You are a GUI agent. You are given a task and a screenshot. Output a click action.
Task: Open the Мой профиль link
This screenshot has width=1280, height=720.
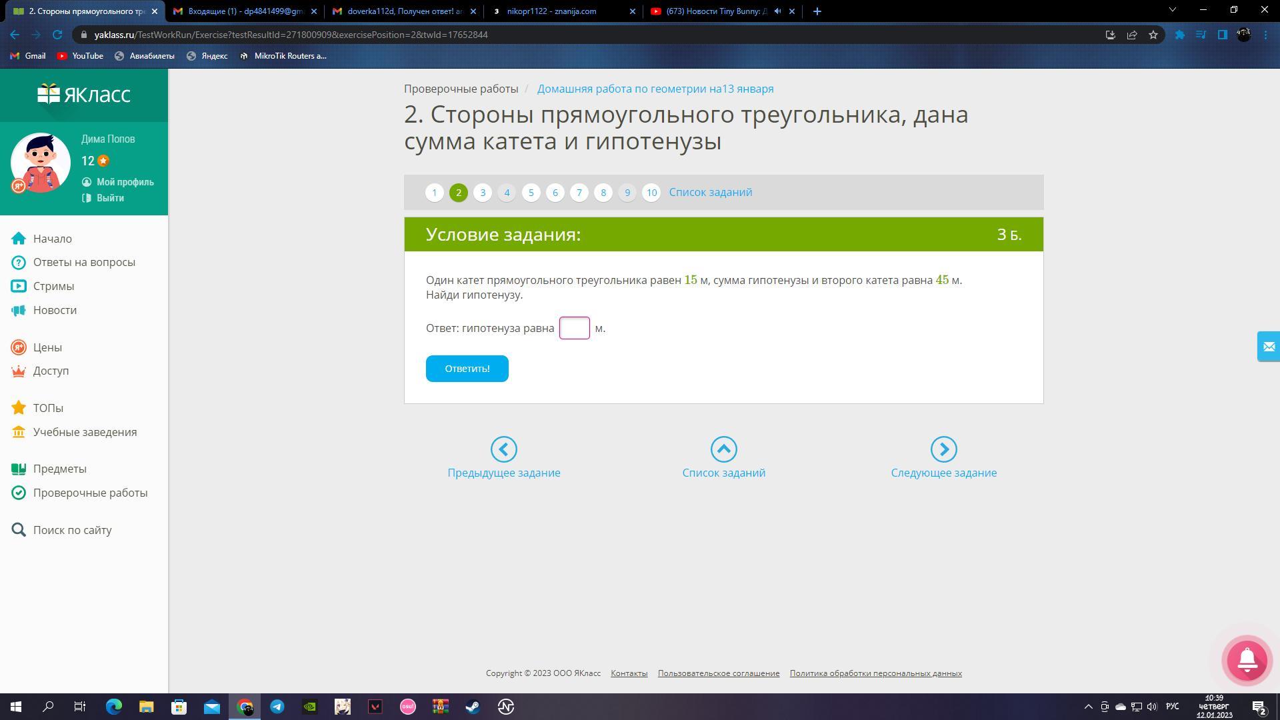pyautogui.click(x=125, y=182)
